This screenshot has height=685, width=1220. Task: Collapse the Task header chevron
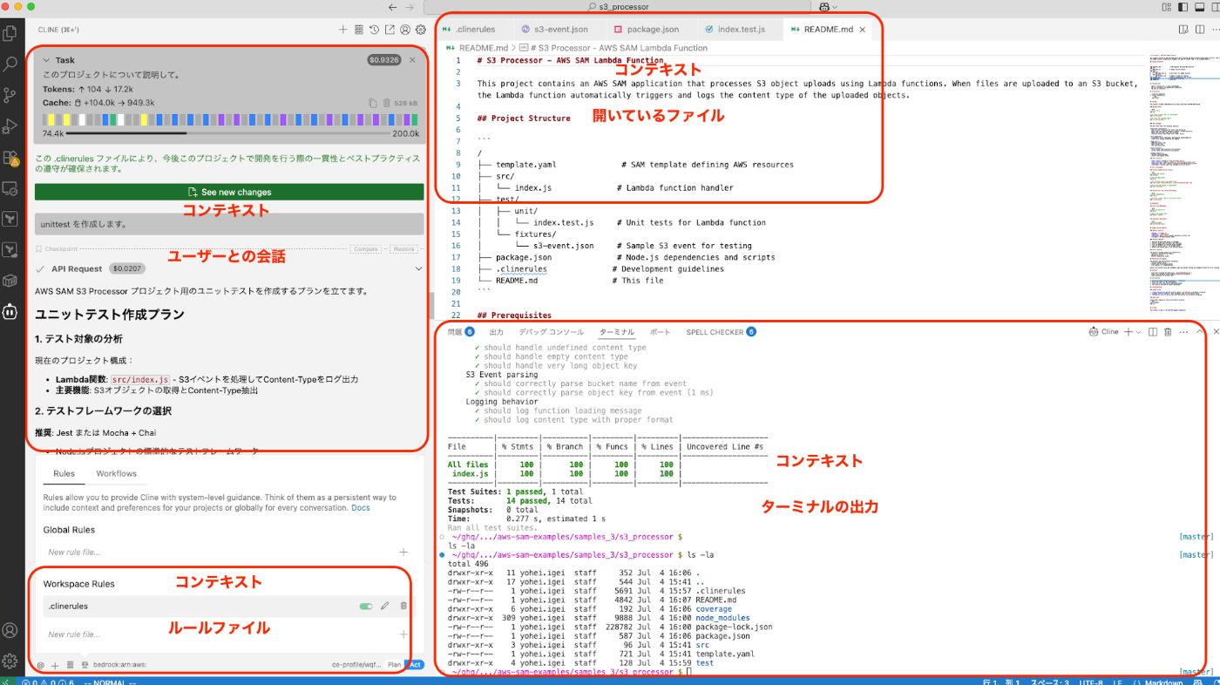(47, 60)
